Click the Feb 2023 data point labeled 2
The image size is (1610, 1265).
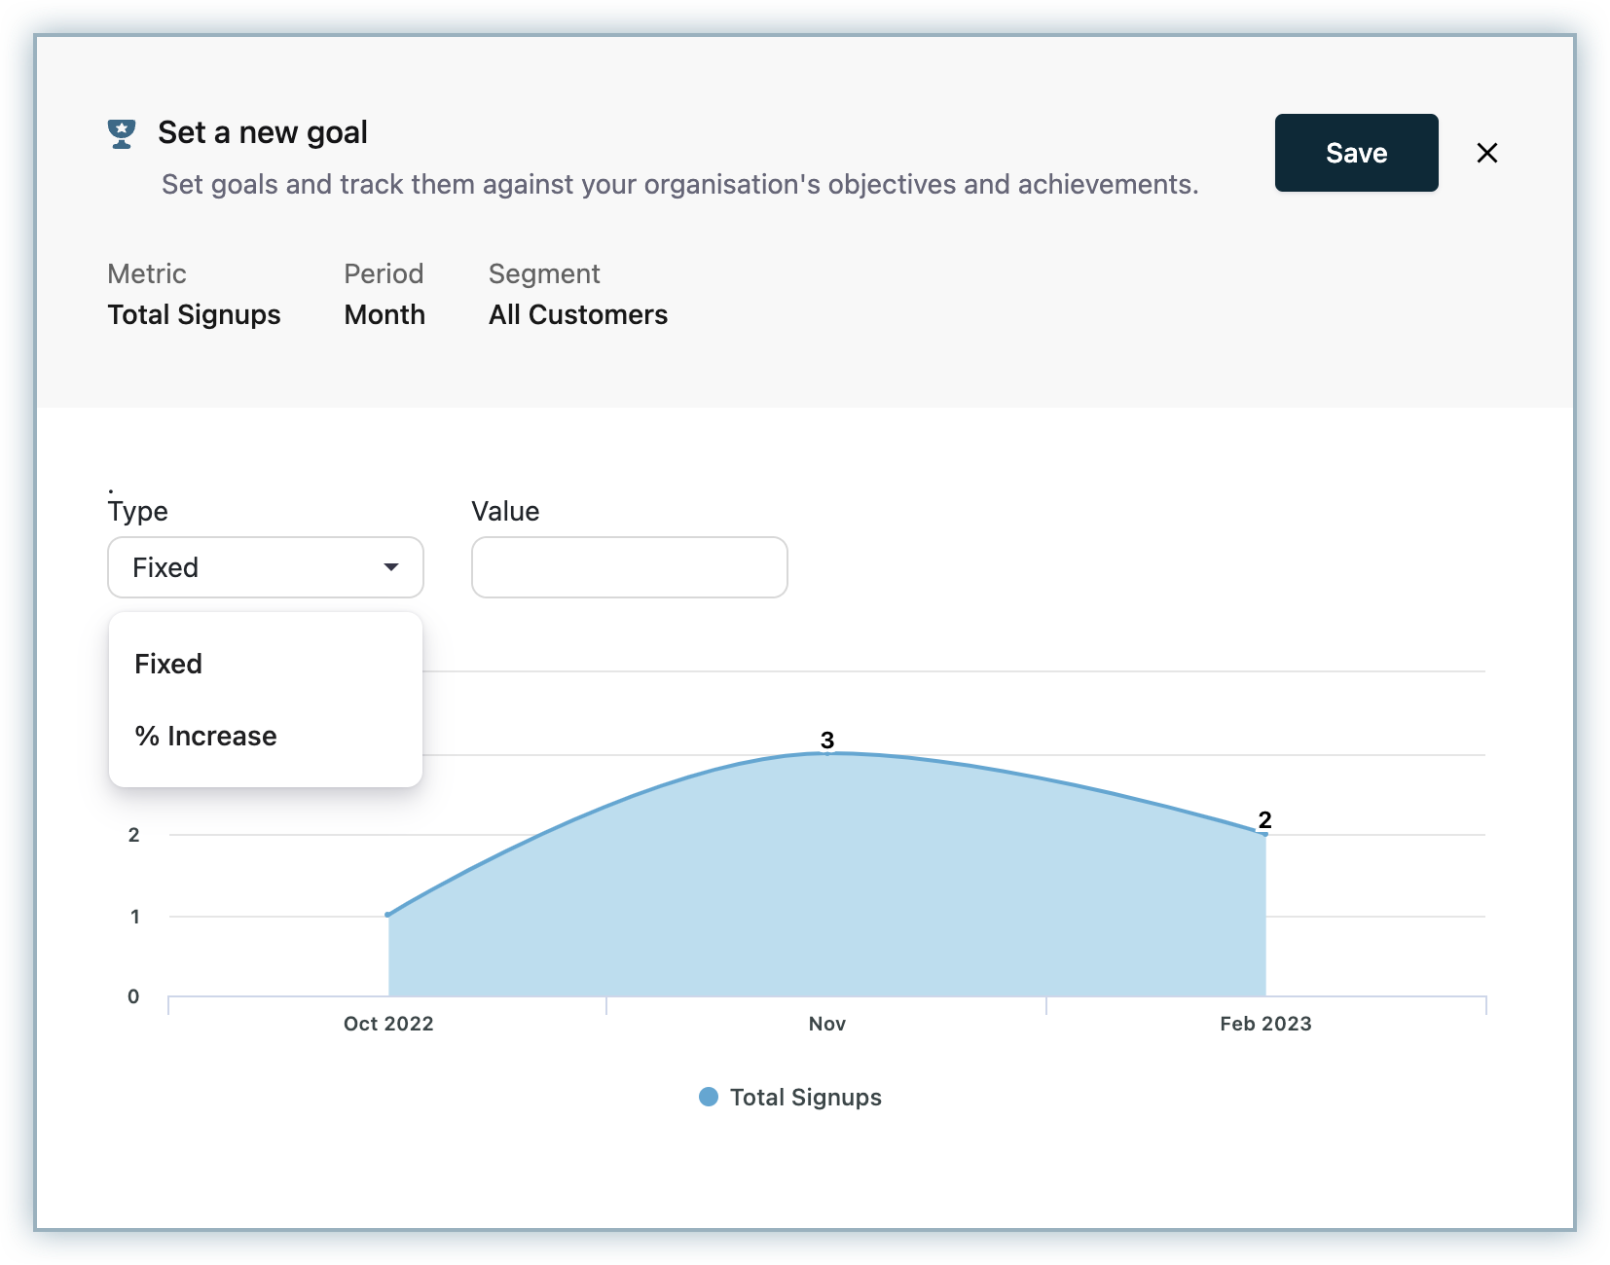click(x=1264, y=834)
